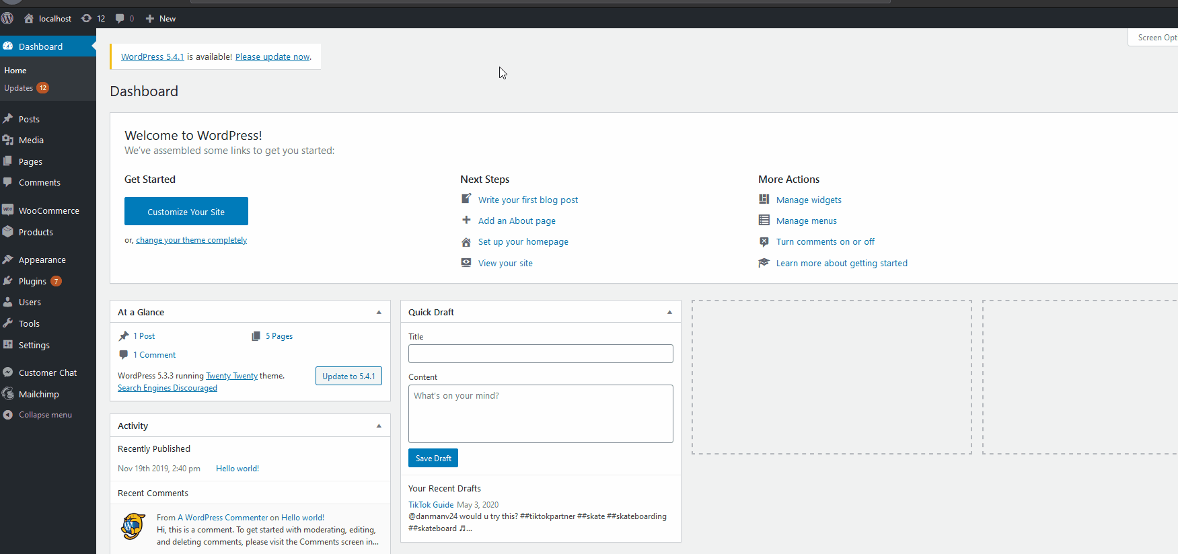Open the Appearance menu item
1178x554 pixels.
[x=48, y=260]
